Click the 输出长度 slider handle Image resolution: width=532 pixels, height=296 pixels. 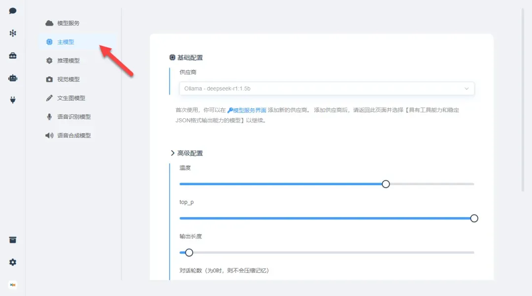[x=189, y=253]
